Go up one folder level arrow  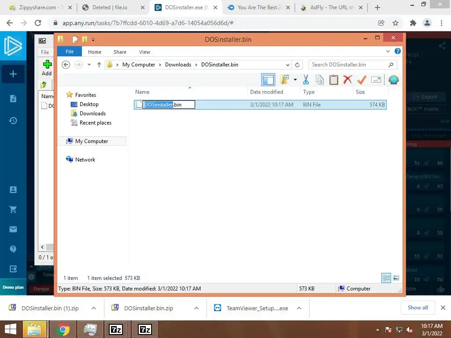coord(99,65)
